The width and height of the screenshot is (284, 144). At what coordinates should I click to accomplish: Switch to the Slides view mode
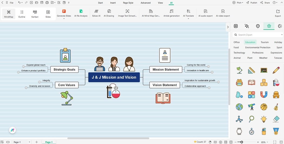coord(48,14)
